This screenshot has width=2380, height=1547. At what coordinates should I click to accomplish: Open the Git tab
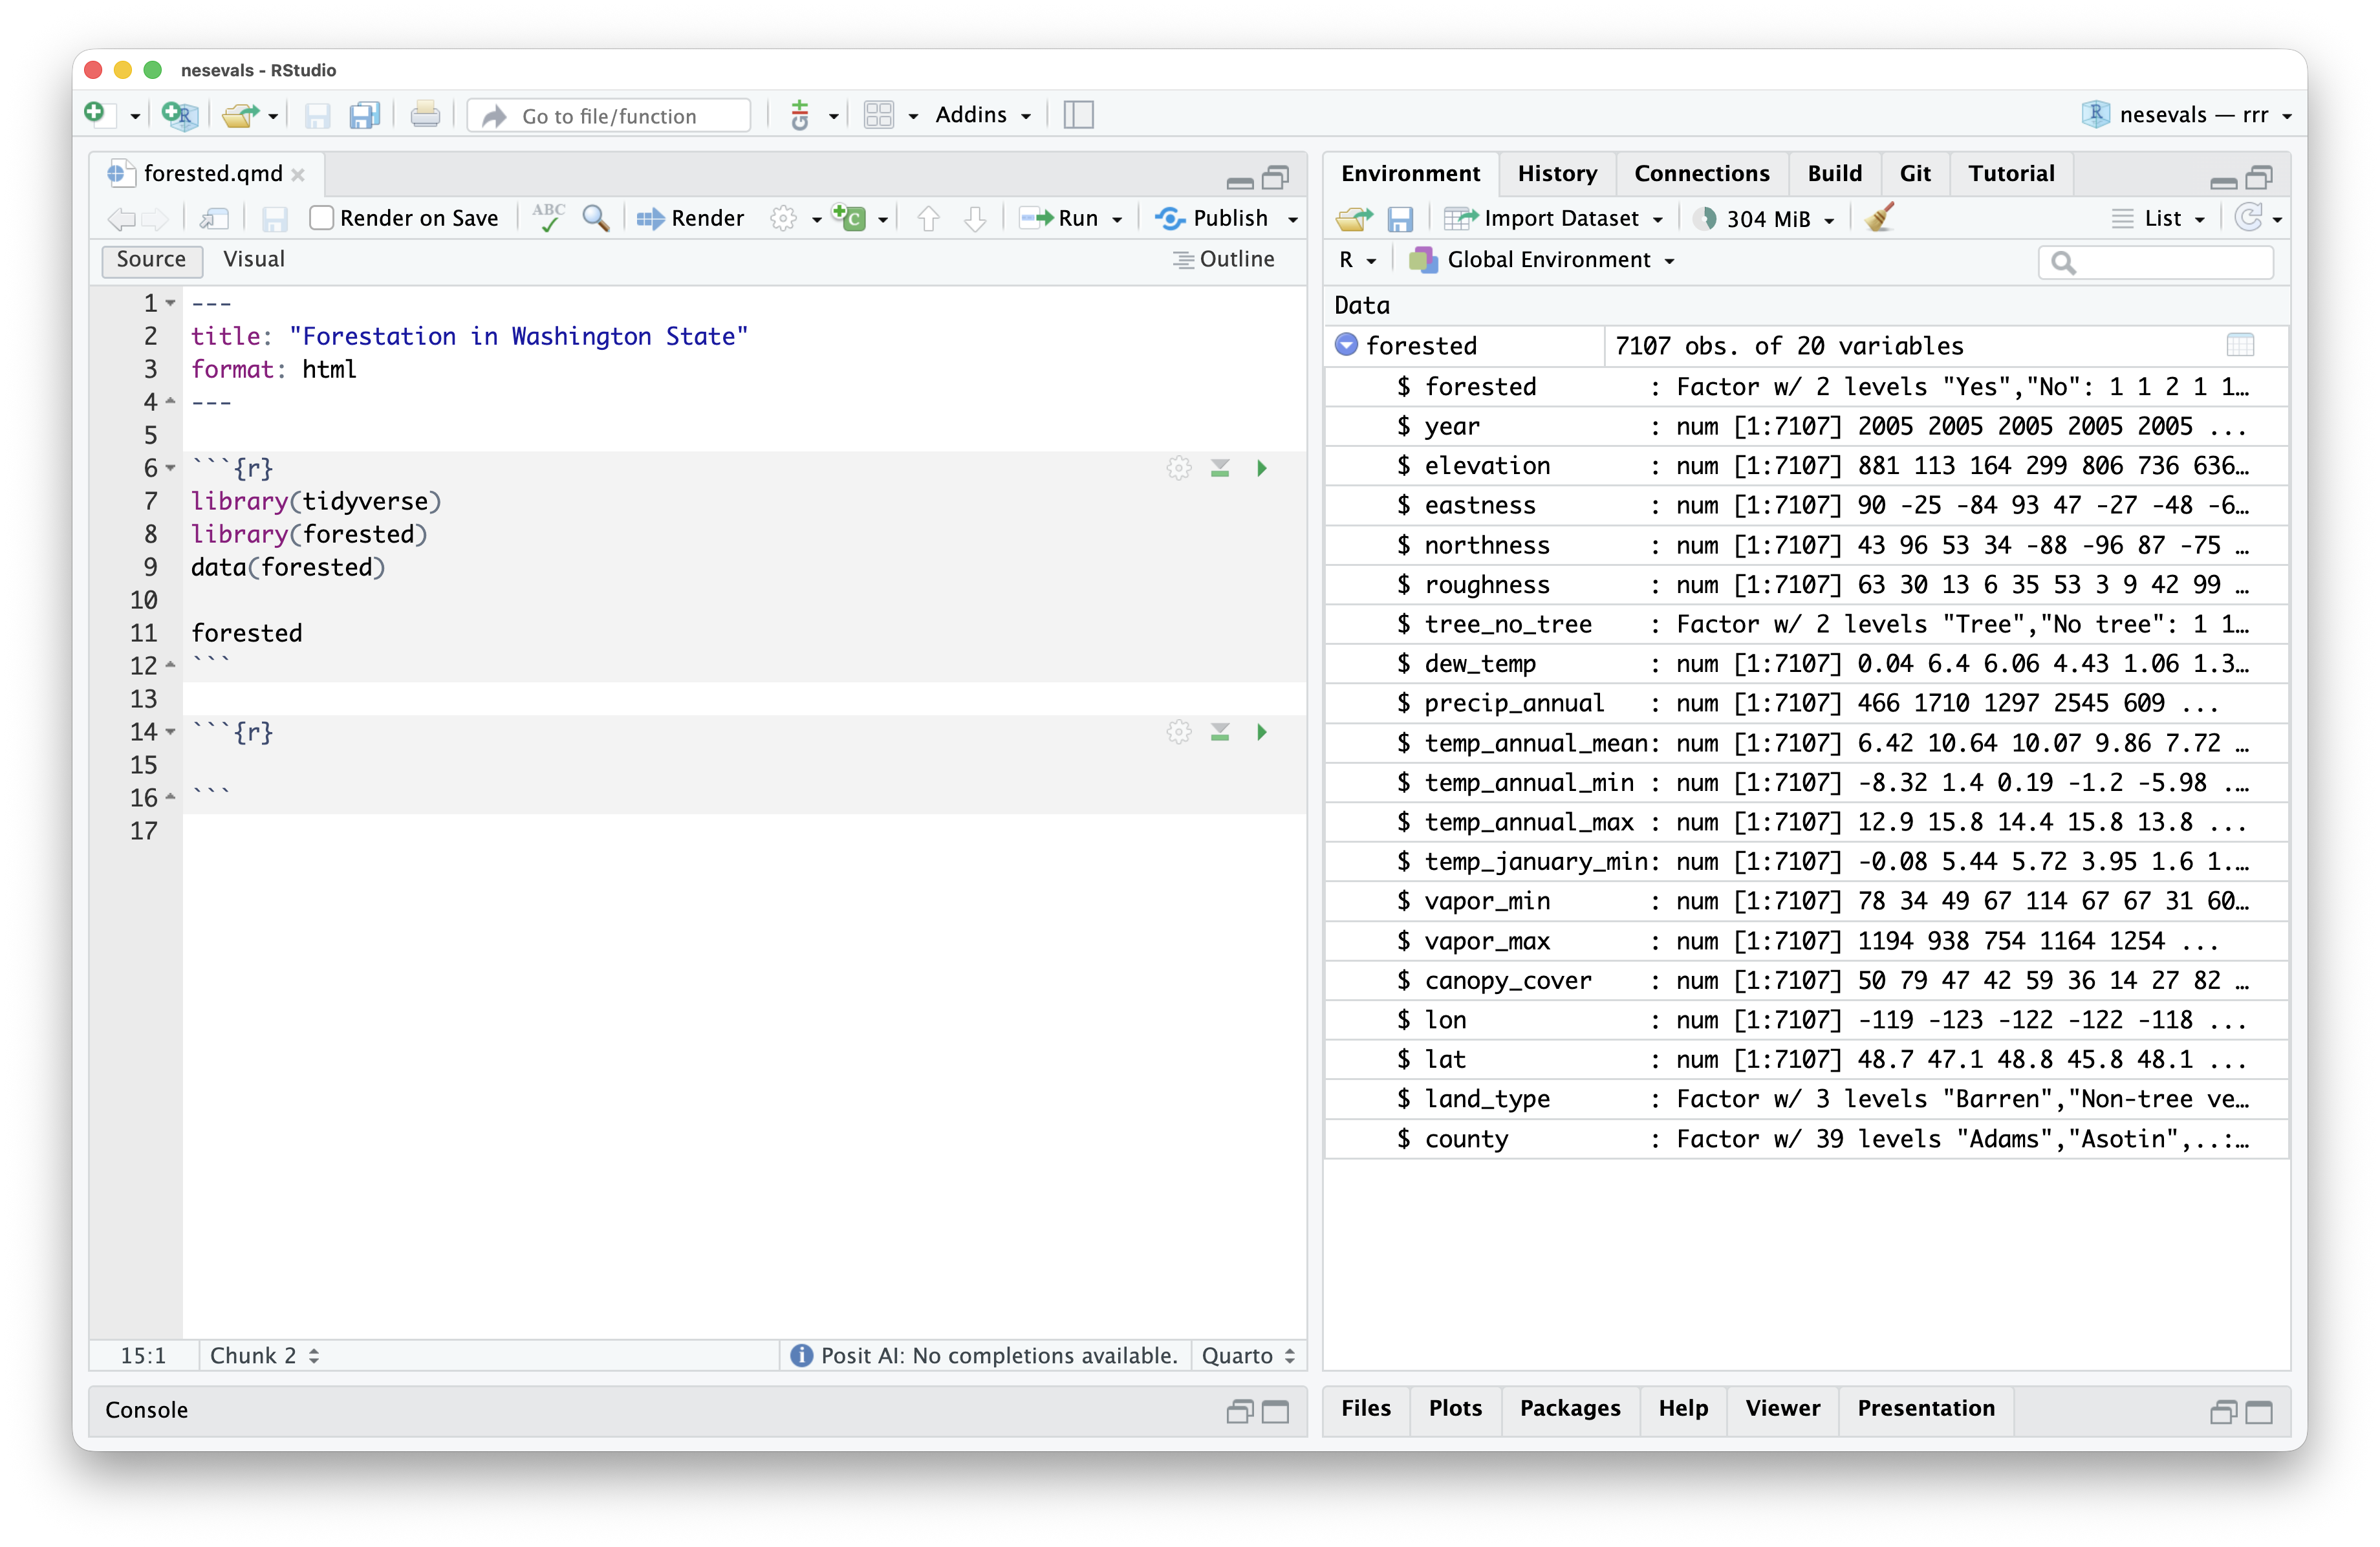coord(1915,173)
